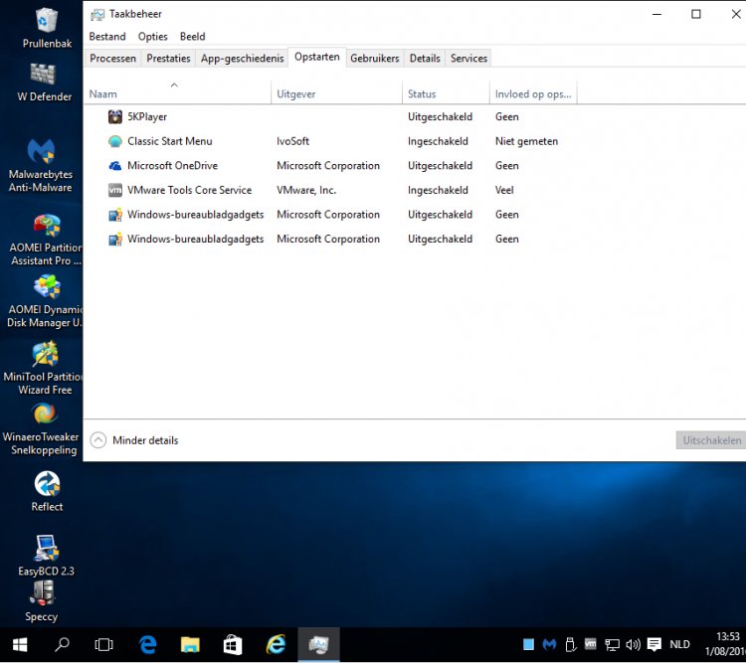Launch Microsoft Edge from the taskbar
746x663 pixels.
(x=148, y=645)
